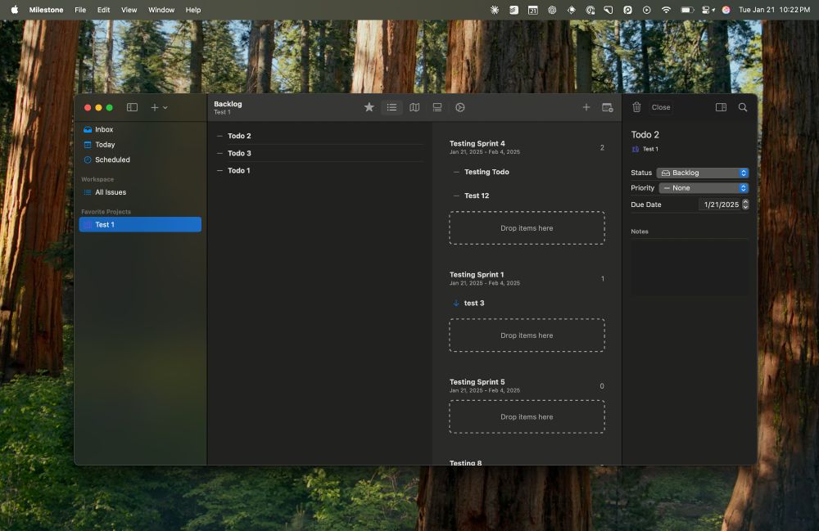This screenshot has height=531, width=819.
Task: Click the Testing Sprint 5 heading
Action: (477, 382)
